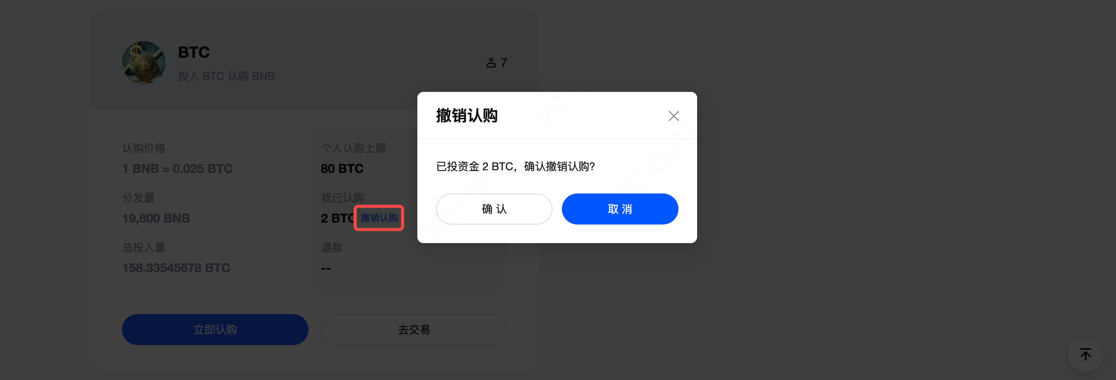Click the 撤销认购 dialog title
The width and height of the screenshot is (1116, 380).
(467, 116)
